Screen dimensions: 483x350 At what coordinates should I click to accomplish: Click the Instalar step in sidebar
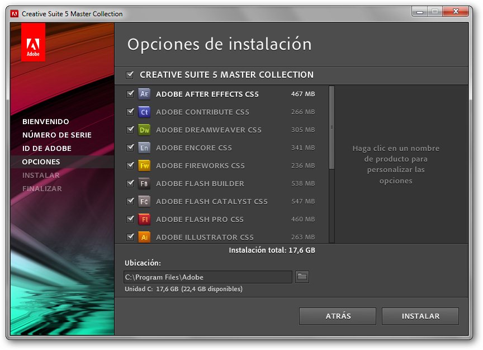41,176
